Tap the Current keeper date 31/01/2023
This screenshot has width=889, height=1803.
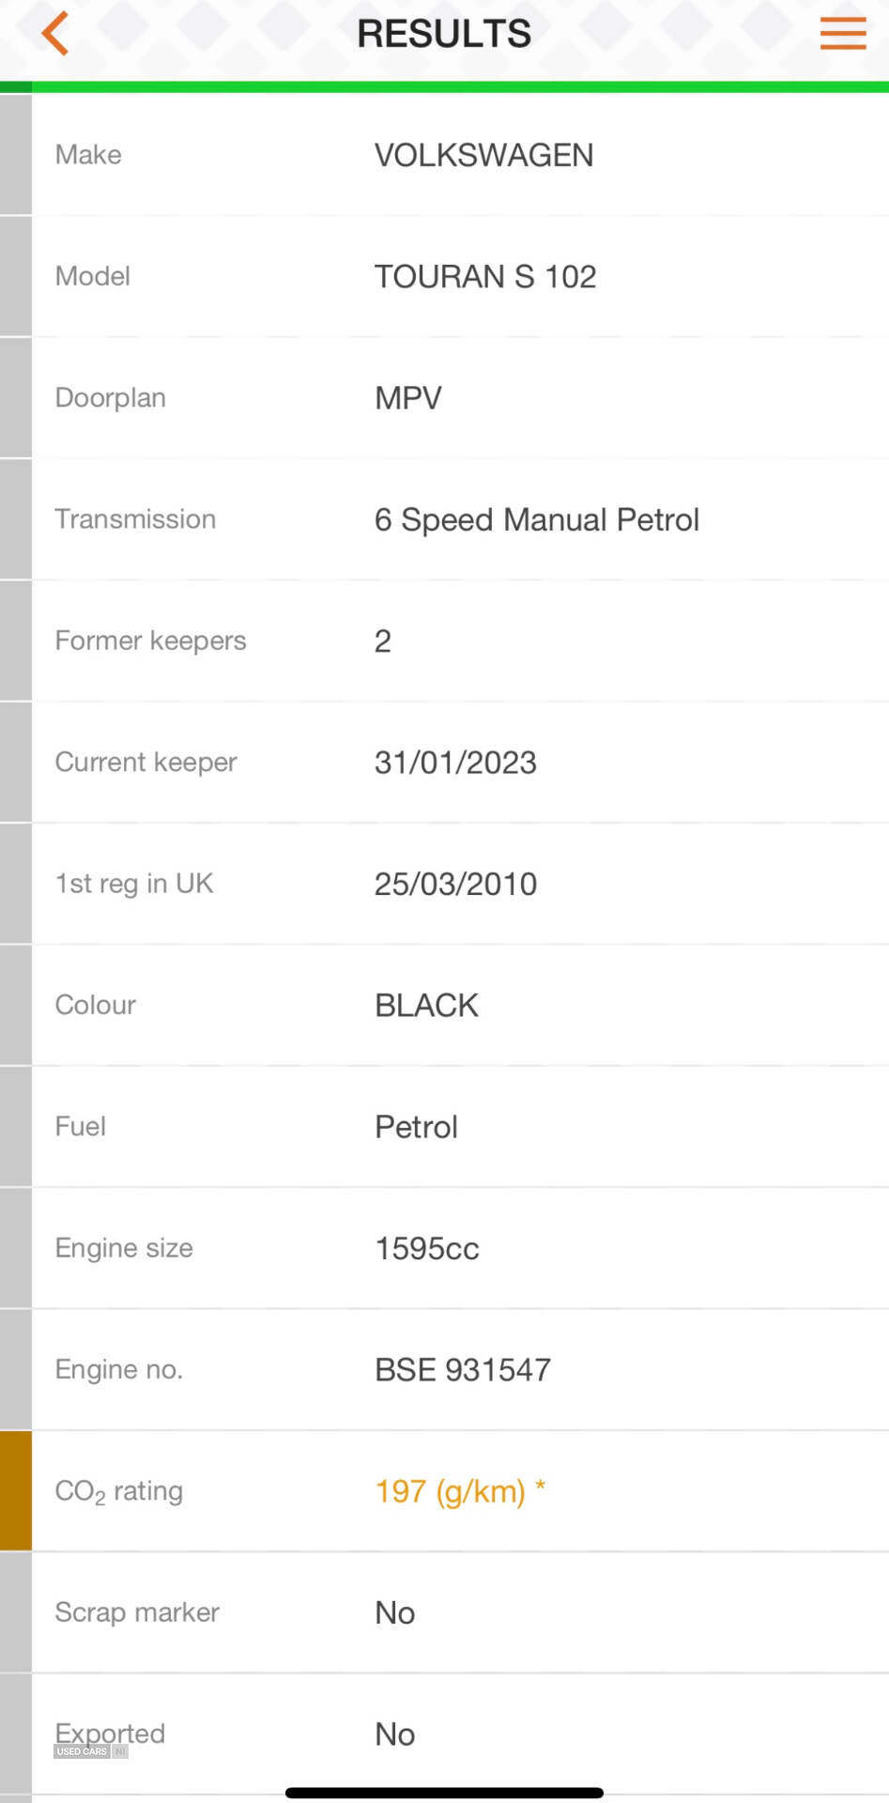455,763
